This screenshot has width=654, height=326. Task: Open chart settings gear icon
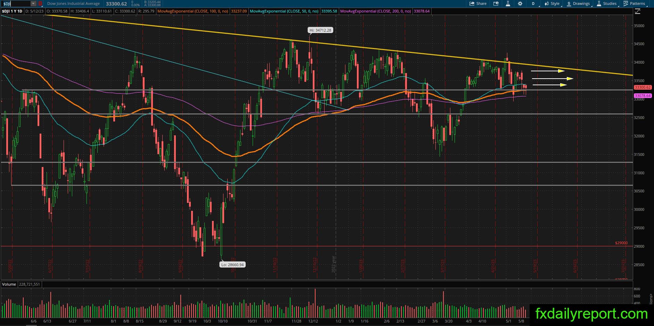tap(520, 3)
